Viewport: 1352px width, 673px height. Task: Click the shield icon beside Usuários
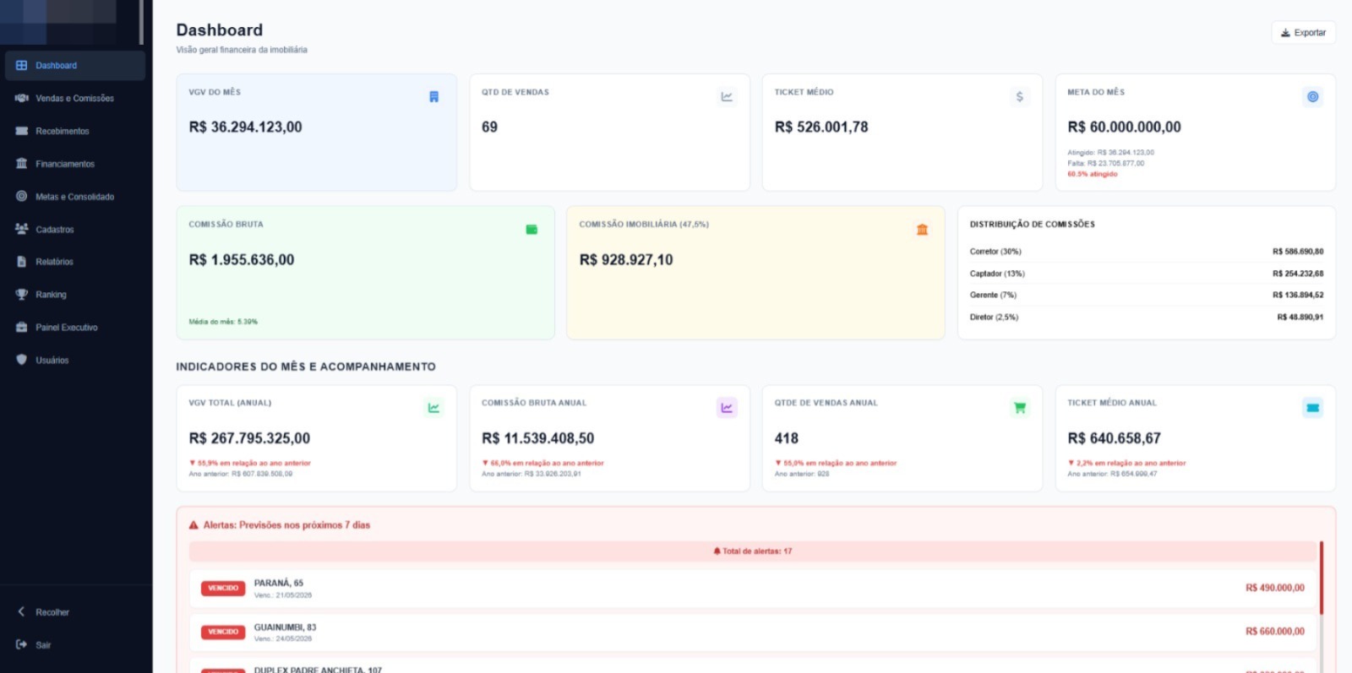point(22,360)
